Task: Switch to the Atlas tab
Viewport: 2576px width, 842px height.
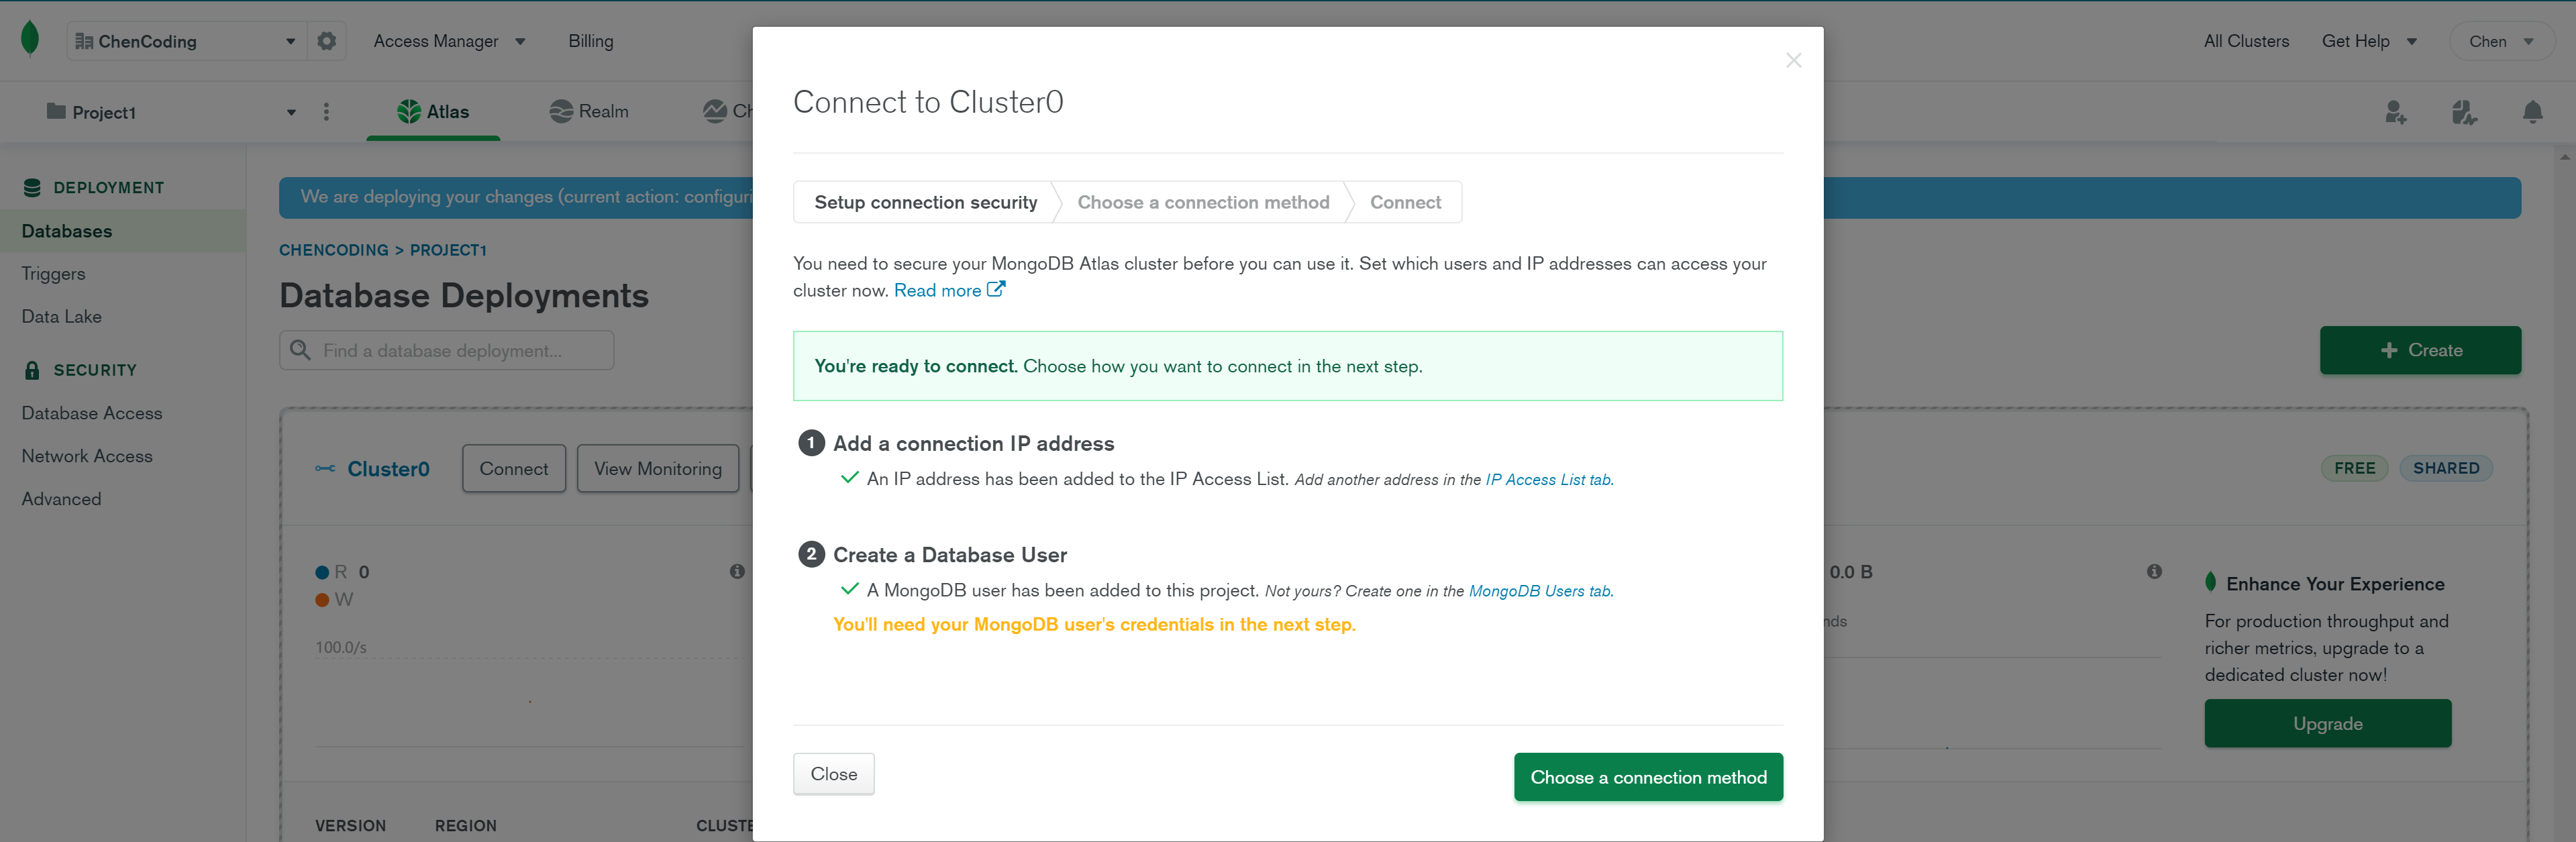Action: 433,112
